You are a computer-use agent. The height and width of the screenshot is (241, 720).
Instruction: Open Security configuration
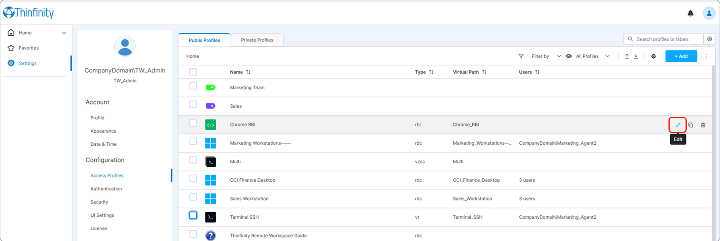pyautogui.click(x=99, y=202)
